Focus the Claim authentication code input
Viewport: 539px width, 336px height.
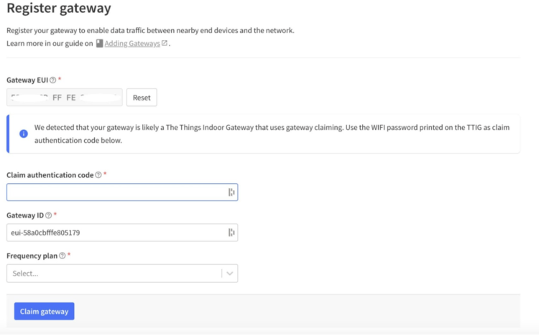point(122,192)
